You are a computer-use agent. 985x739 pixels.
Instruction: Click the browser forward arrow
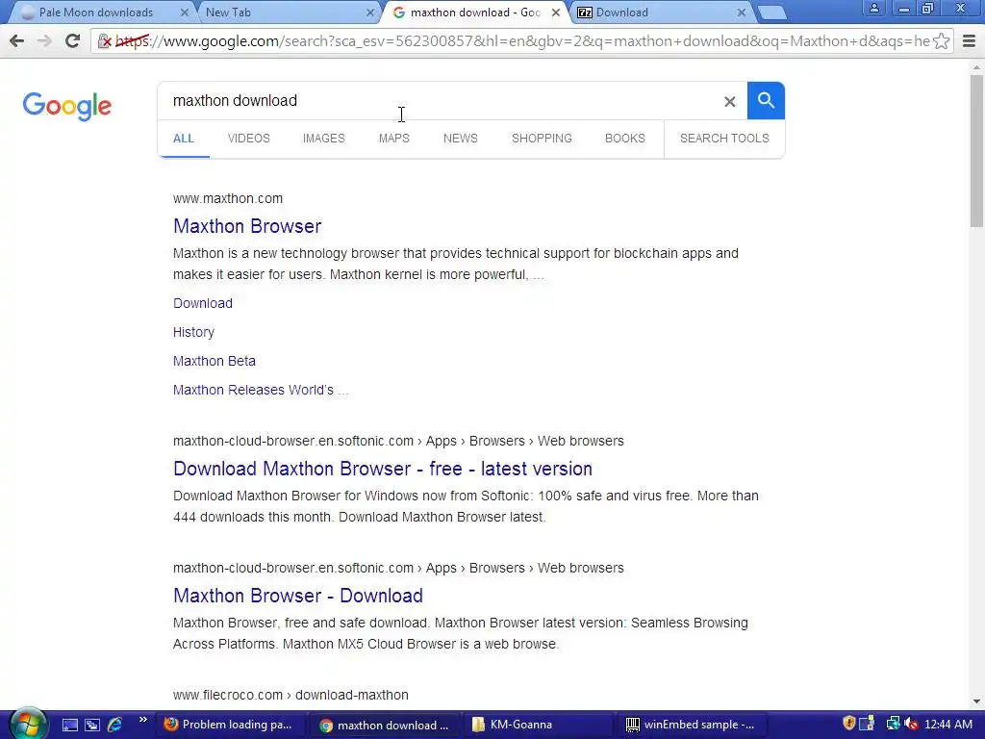pyautogui.click(x=44, y=41)
